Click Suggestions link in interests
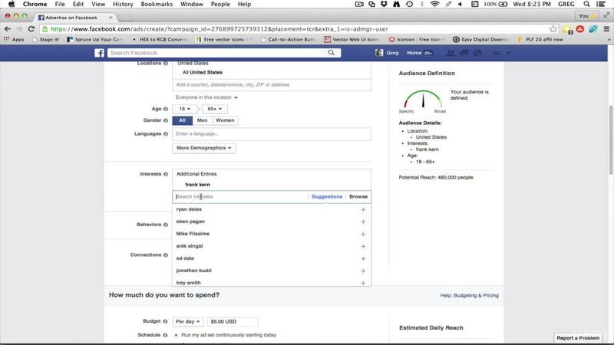Viewport: 614px width, 345px height. click(327, 197)
